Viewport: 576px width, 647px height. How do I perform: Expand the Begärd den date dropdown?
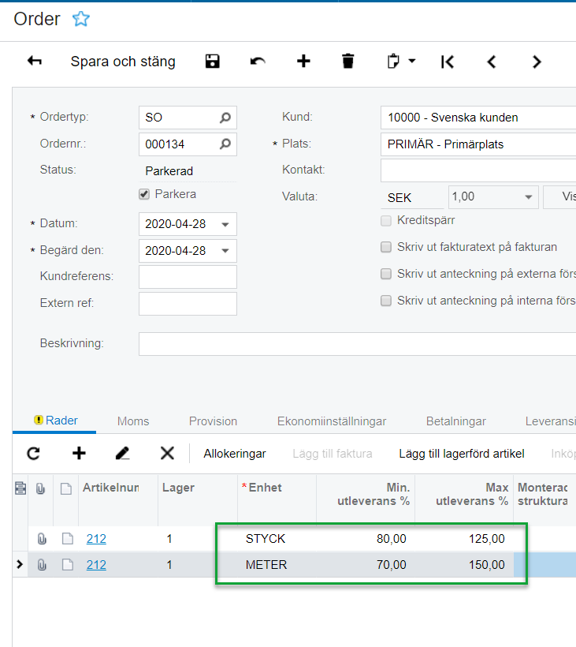[225, 251]
